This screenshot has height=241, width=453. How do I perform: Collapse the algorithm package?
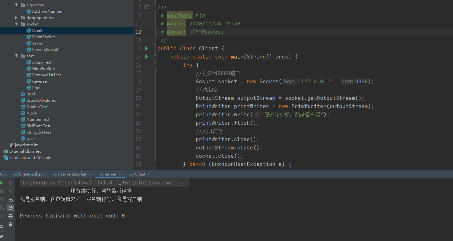(17, 5)
